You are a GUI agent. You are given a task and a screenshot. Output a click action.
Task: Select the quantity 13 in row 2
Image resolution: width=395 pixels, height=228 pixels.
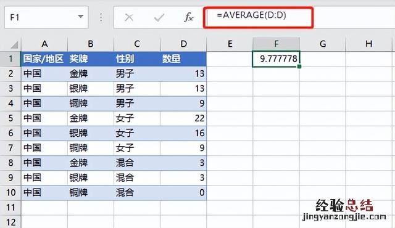[183, 74]
